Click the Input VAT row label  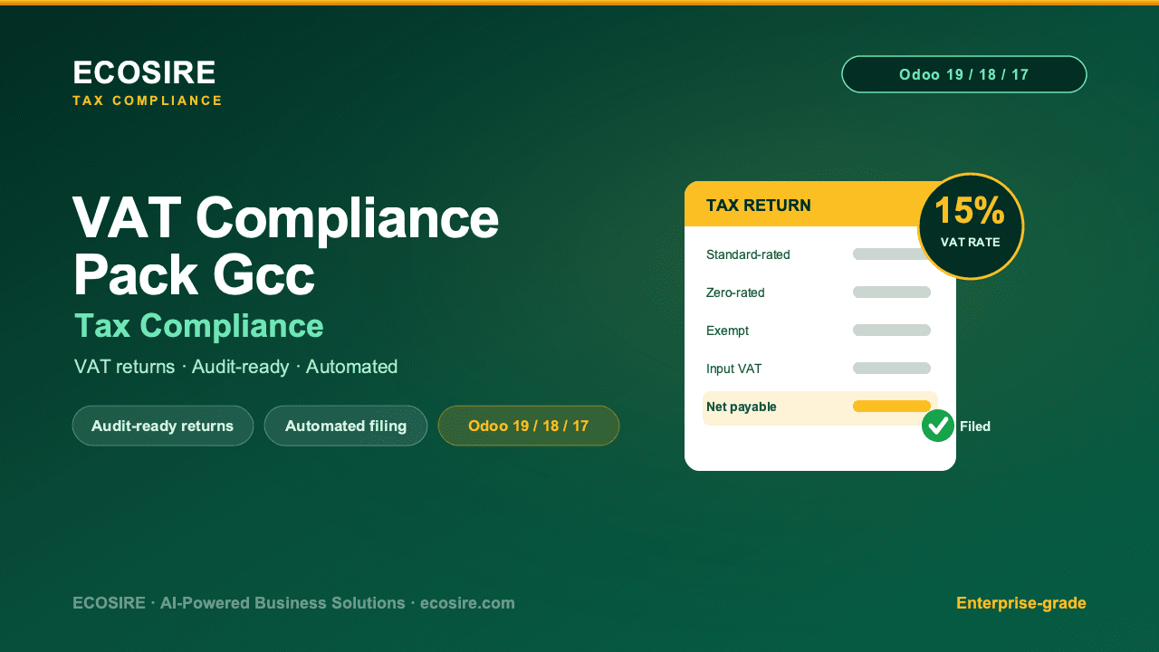733,369
